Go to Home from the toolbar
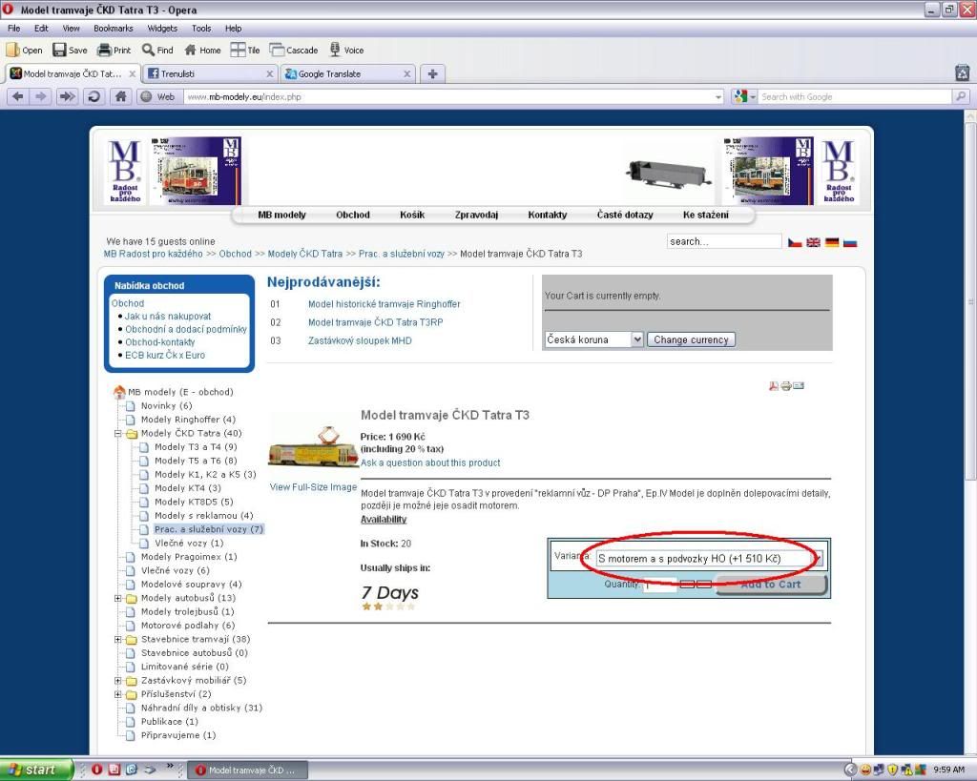977x781 pixels. pos(202,50)
